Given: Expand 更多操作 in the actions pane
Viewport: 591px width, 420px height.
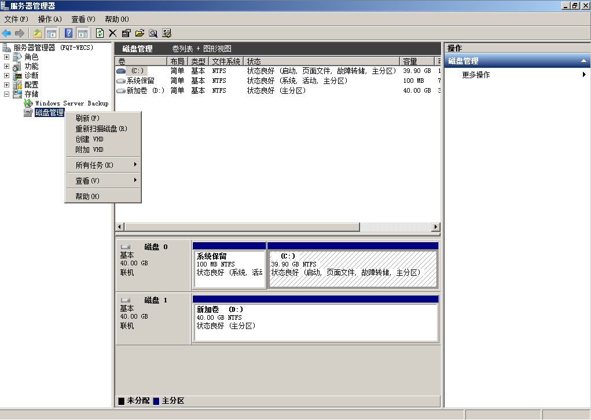Looking at the screenshot, I should pyautogui.click(x=476, y=75).
